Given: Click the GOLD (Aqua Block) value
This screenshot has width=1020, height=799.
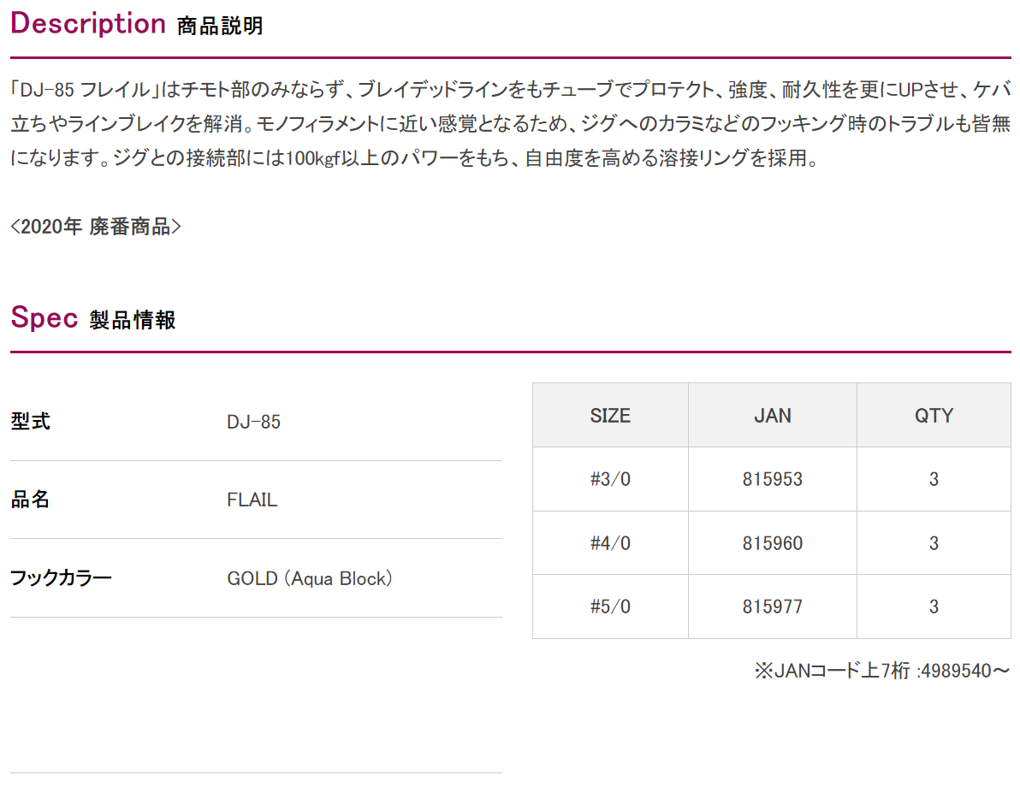Looking at the screenshot, I should 310,578.
